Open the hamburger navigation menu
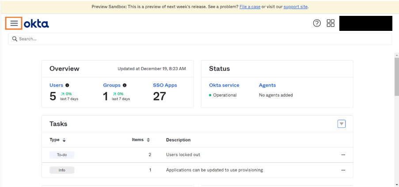Viewport: 399px width, 187px height. point(14,23)
